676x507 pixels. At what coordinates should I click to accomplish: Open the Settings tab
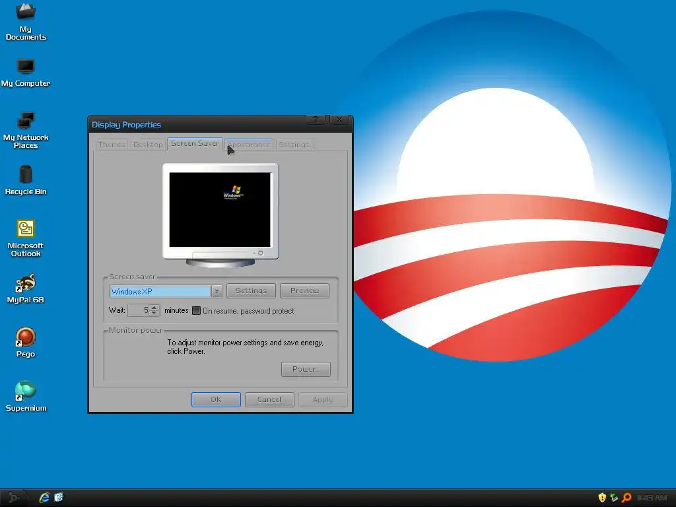tap(294, 145)
